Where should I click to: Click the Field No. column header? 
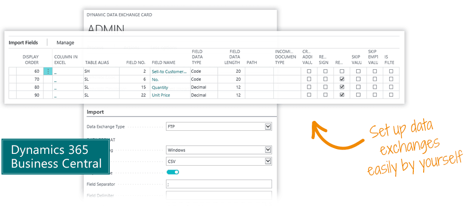(x=136, y=62)
